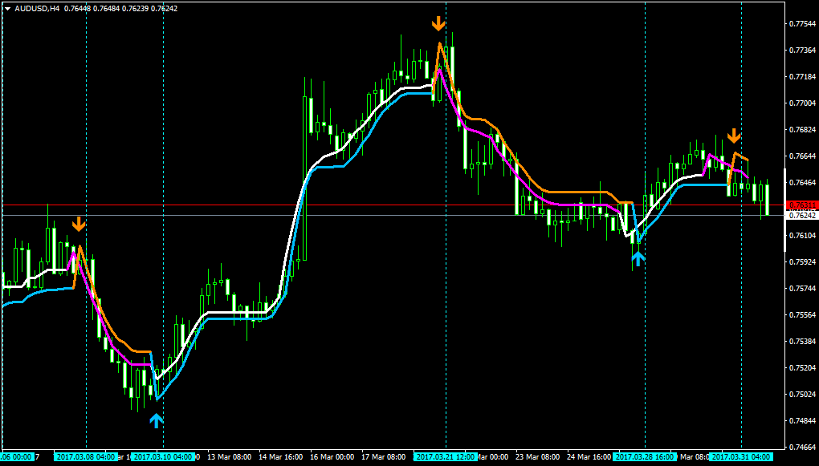Click the 0.77004 price scale value
This screenshot has width=819, height=466.
click(x=802, y=103)
